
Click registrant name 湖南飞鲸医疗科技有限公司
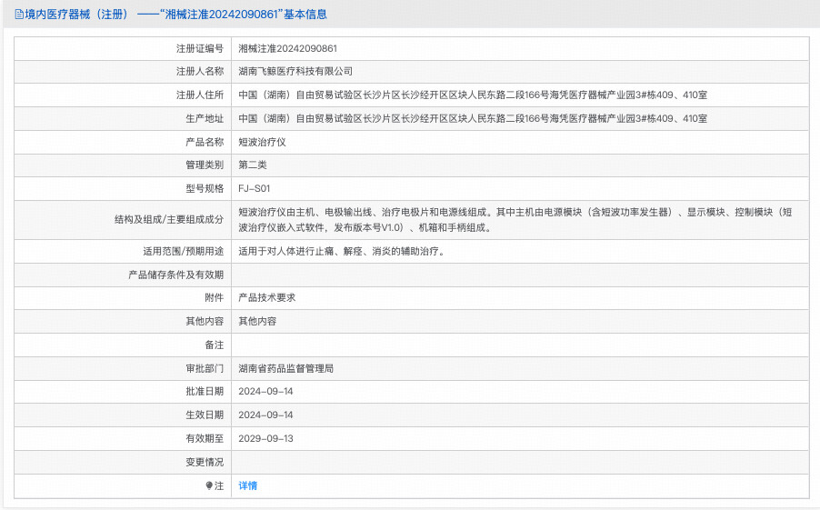coord(295,71)
